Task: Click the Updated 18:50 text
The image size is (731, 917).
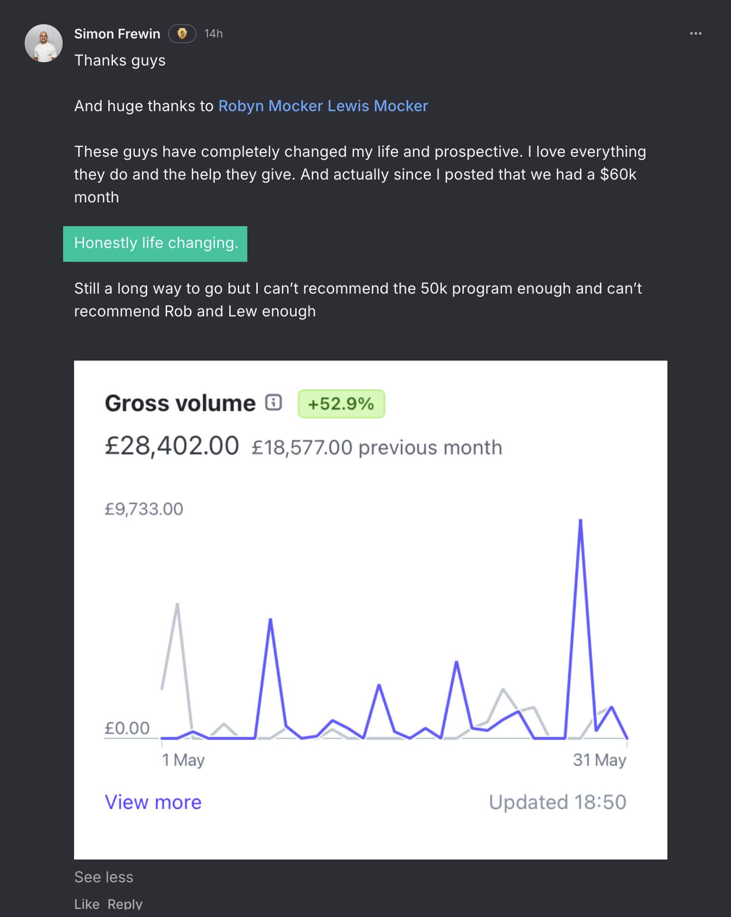Action: tap(557, 802)
